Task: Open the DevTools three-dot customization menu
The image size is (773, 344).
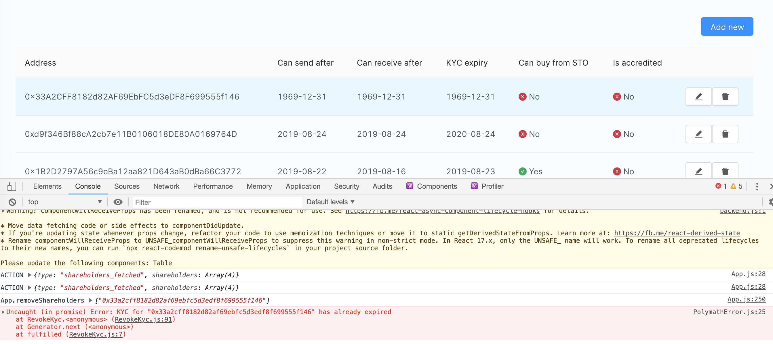Action: pyautogui.click(x=757, y=186)
